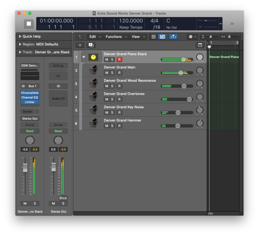Click channel strip pan knob for Piano Stack
The image size is (259, 236).
[x=30, y=140]
